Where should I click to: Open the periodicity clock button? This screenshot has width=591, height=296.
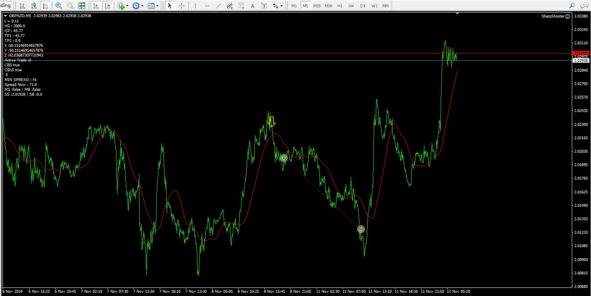[136, 6]
